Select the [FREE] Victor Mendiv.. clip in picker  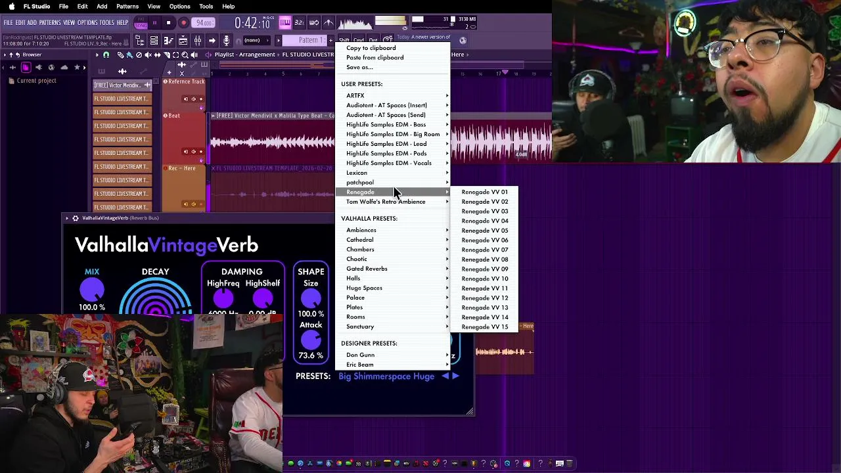click(x=122, y=85)
